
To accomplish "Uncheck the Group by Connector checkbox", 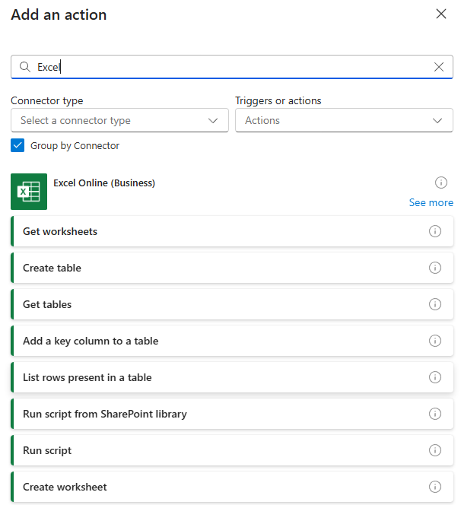I will click(x=17, y=145).
